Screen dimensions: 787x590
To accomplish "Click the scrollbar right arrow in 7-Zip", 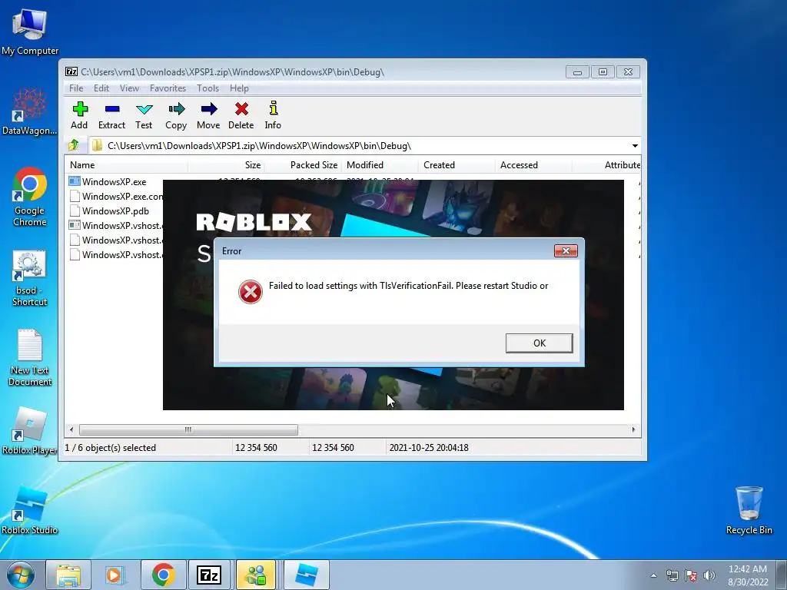I will pyautogui.click(x=633, y=430).
